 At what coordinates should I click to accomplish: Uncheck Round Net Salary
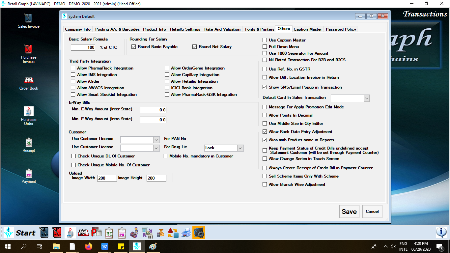pos(194,47)
